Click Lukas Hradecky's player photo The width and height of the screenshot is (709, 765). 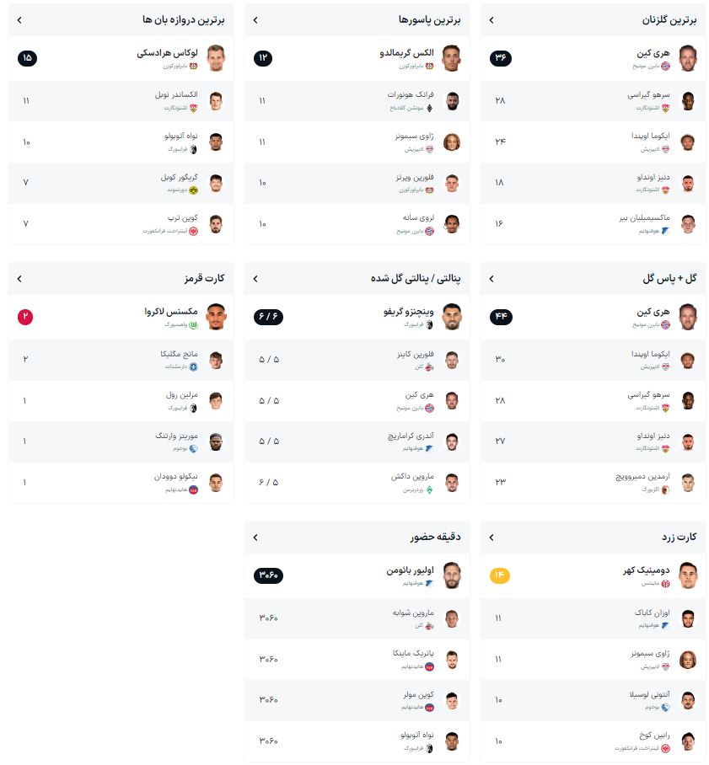tap(215, 57)
